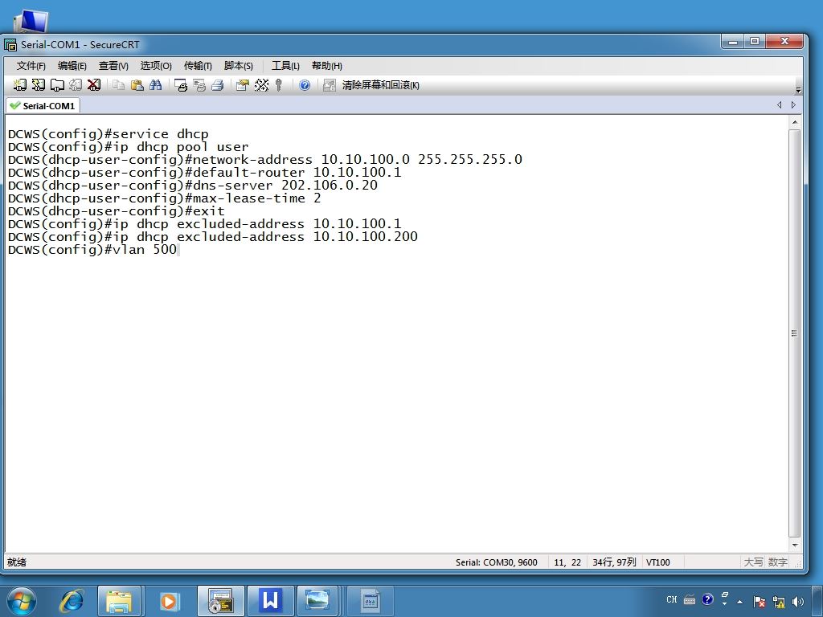823x617 pixels.
Task: Click the icon beside 清除屏幕和回滚
Action: [x=329, y=85]
